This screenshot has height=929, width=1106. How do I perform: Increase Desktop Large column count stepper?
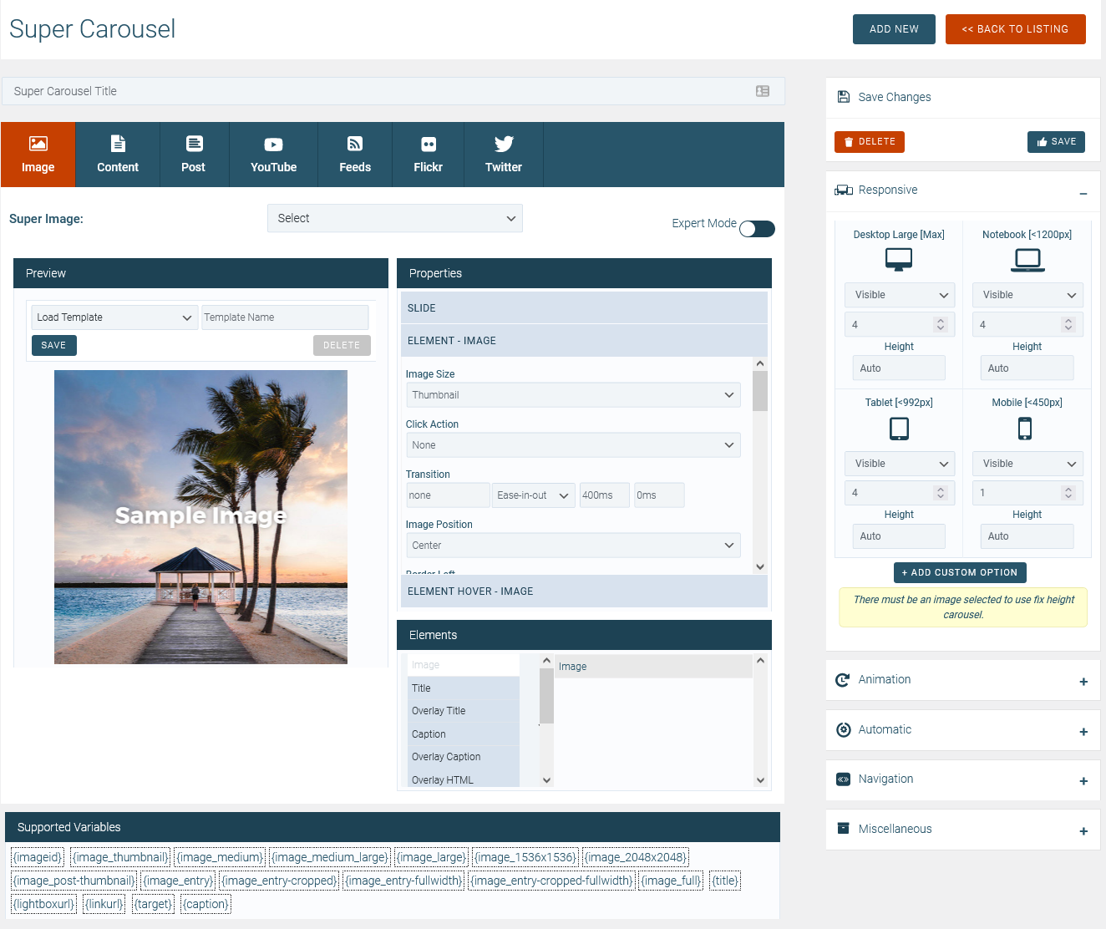[x=941, y=321]
